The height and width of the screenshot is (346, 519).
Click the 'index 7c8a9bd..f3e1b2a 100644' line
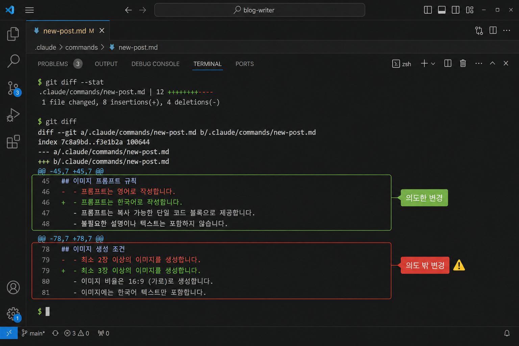94,142
